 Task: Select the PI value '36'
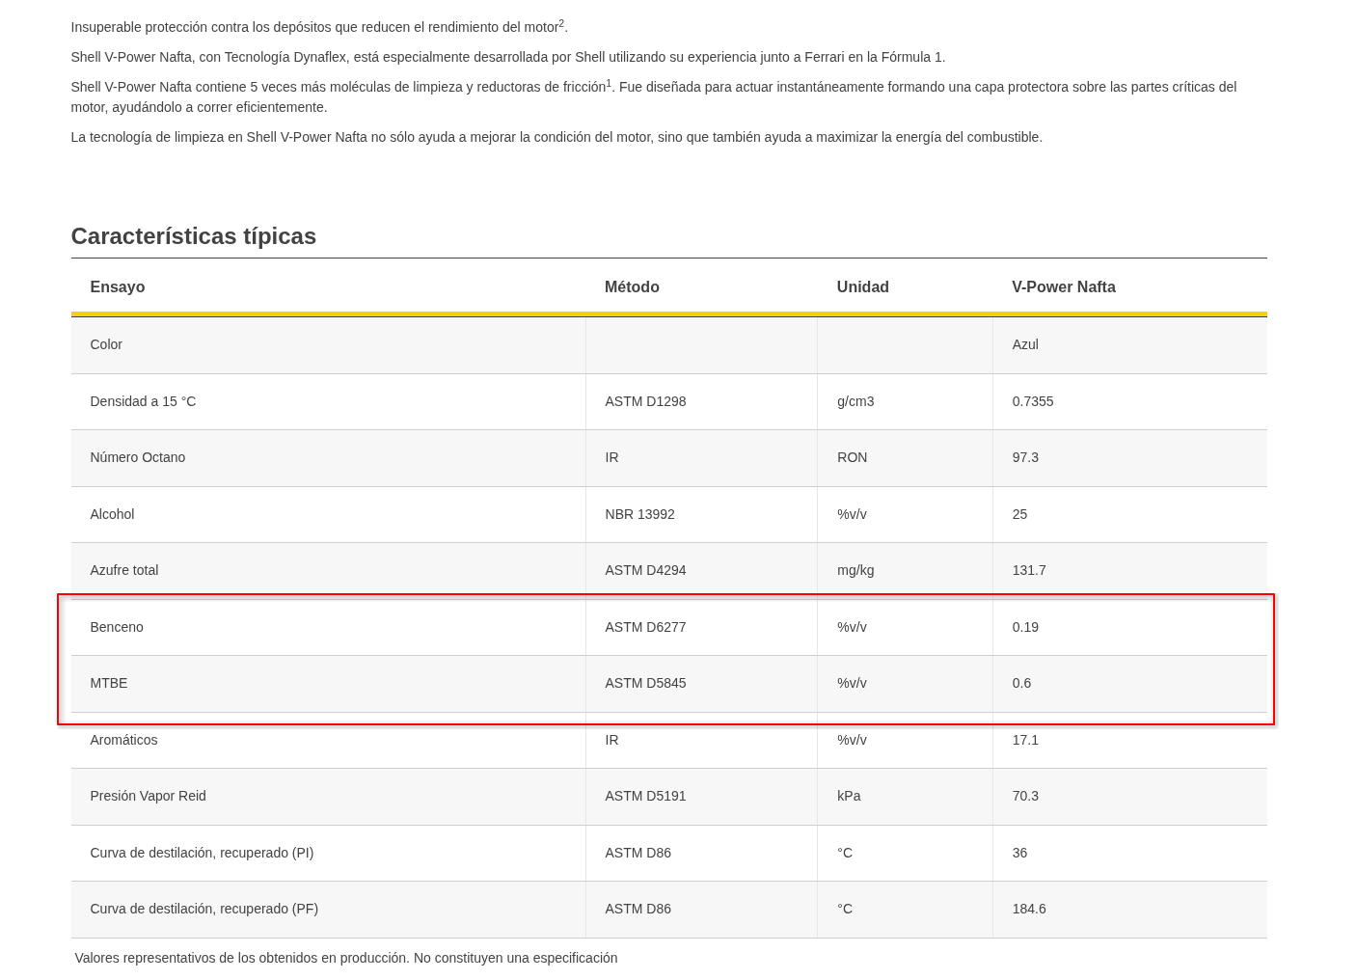1019,853
